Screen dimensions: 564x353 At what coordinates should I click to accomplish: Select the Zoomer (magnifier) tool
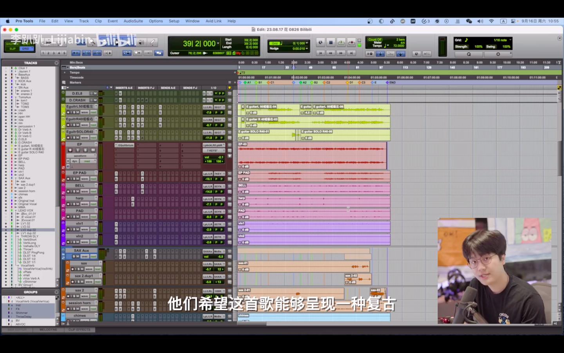pyautogui.click(x=93, y=42)
